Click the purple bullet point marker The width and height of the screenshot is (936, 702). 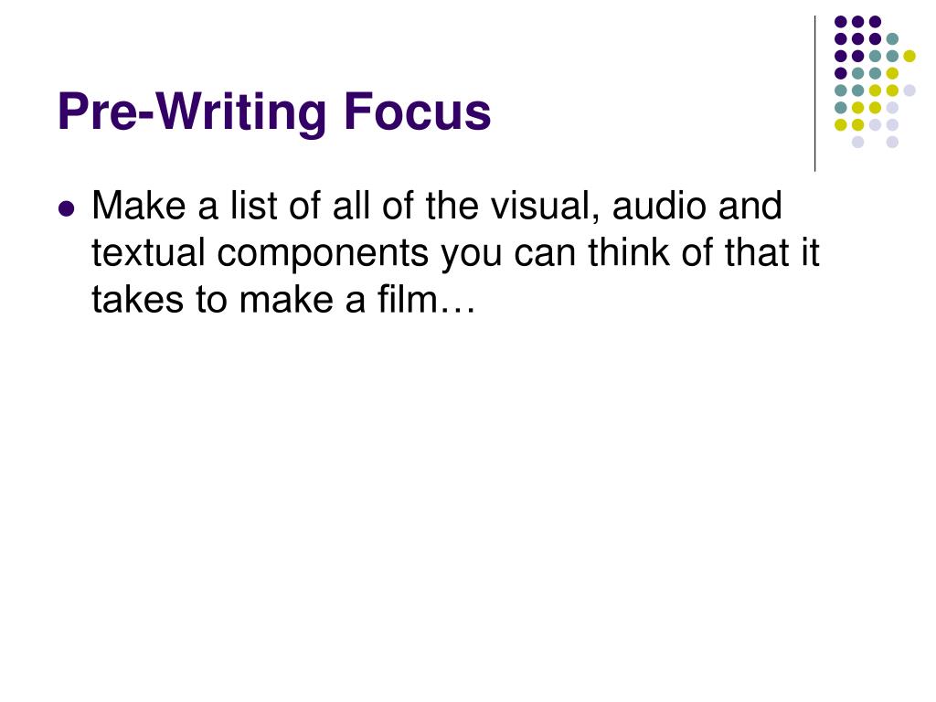click(68, 209)
